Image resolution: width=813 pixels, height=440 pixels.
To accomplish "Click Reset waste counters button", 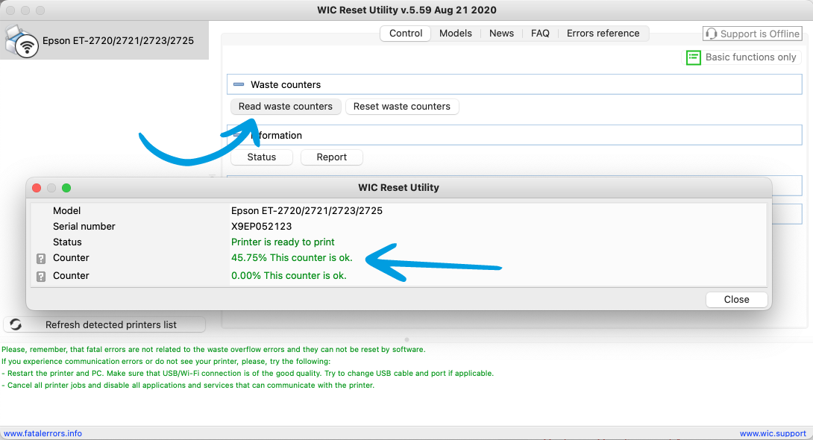I will point(402,106).
